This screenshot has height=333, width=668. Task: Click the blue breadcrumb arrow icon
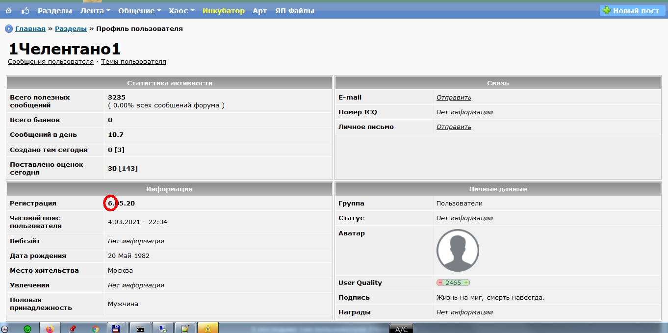(x=9, y=29)
